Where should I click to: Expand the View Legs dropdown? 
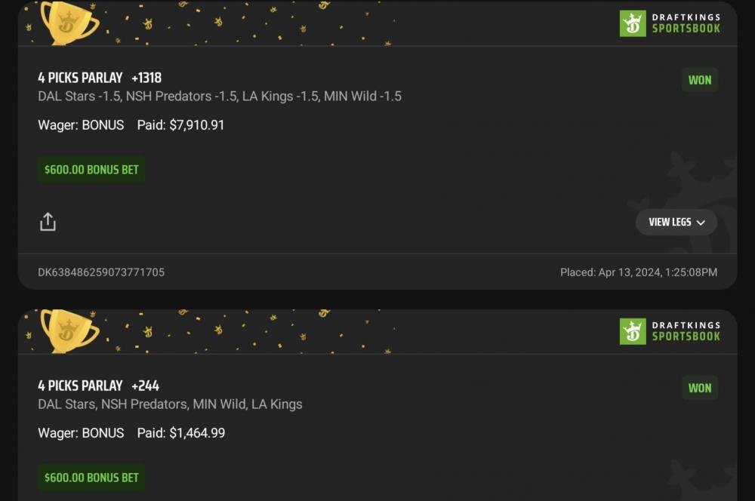pos(676,223)
